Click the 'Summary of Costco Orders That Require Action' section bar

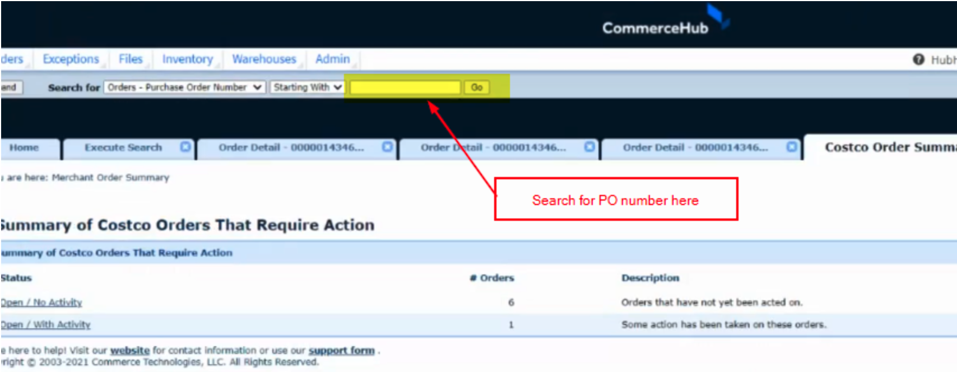(478, 253)
